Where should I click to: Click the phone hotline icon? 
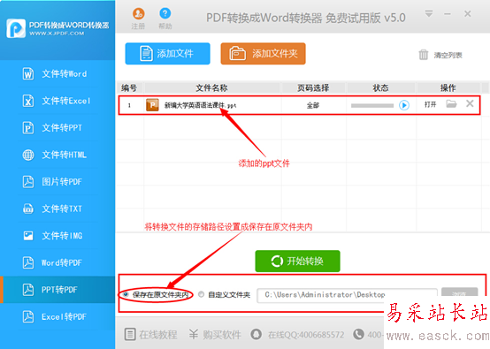[358, 334]
